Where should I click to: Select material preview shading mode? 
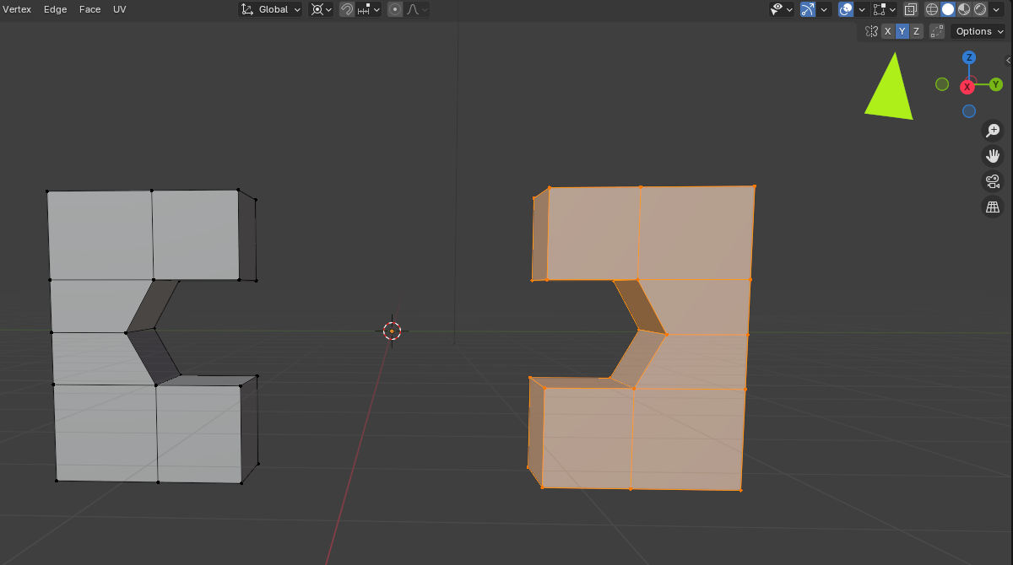point(964,9)
